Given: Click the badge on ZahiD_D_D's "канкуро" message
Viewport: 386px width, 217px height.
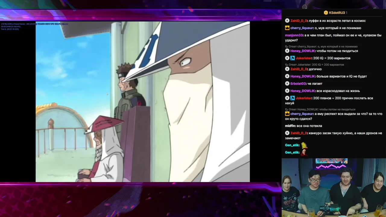Looking at the screenshot, I should click(287, 133).
